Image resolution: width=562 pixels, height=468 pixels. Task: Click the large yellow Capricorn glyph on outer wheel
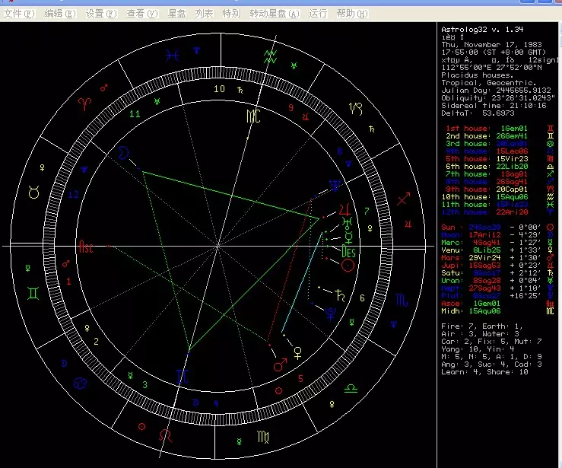click(x=356, y=108)
